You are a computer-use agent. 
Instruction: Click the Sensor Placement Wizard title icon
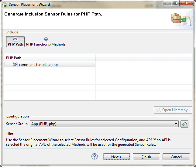click(5, 5)
